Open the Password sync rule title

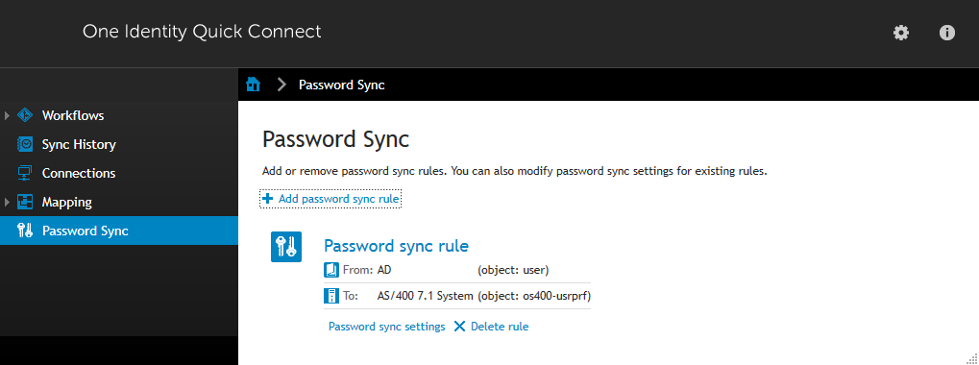tap(396, 246)
